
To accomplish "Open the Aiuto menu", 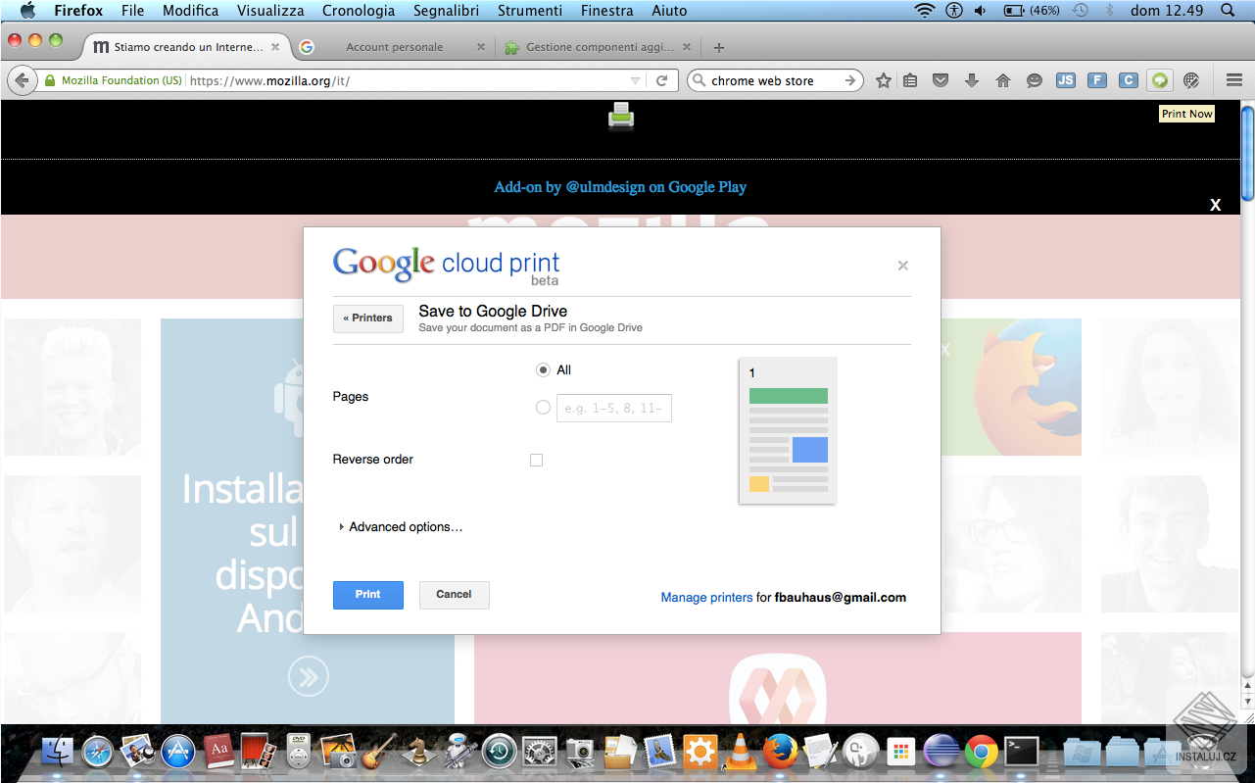I will (669, 11).
